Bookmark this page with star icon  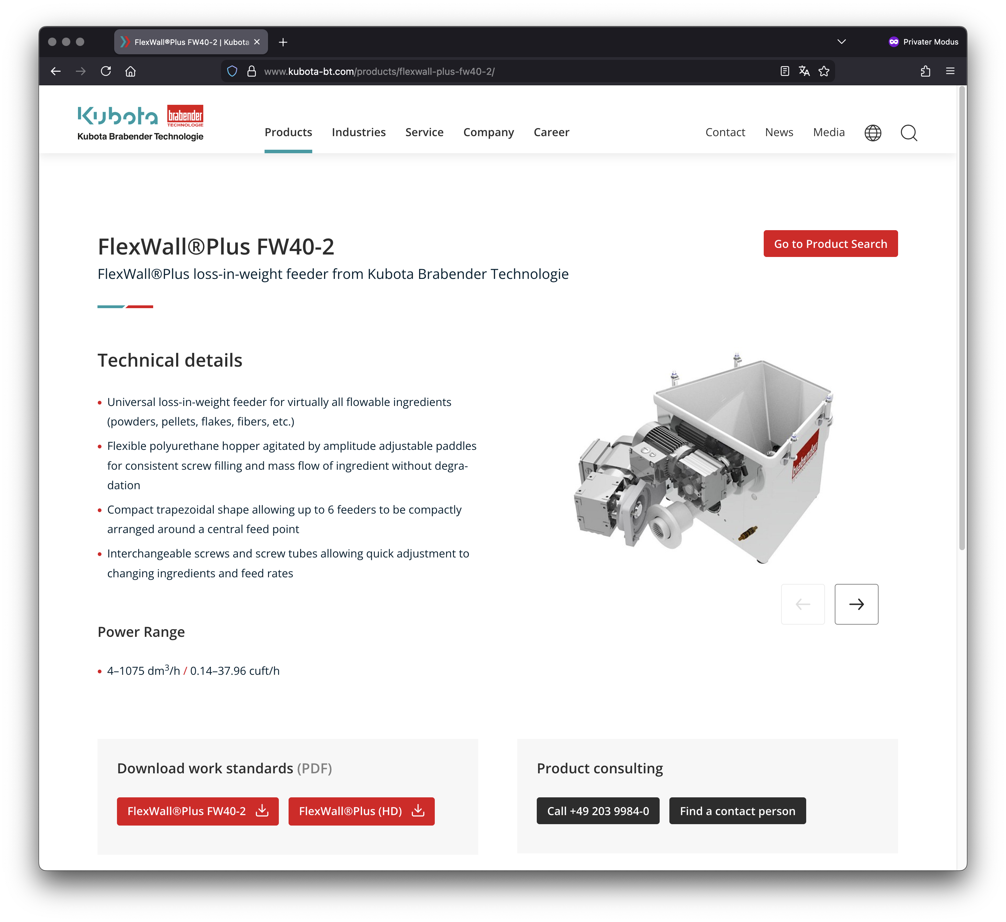[824, 71]
